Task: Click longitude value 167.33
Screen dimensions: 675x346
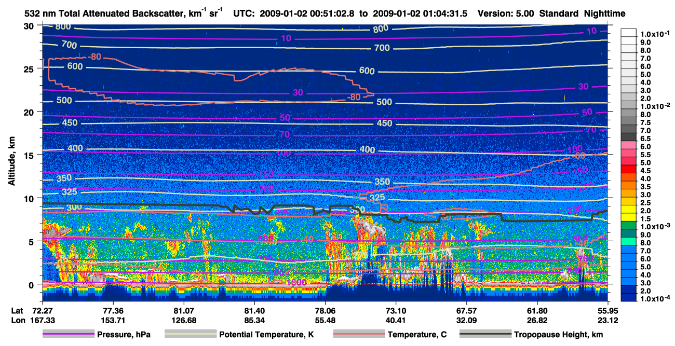Action: 42,320
